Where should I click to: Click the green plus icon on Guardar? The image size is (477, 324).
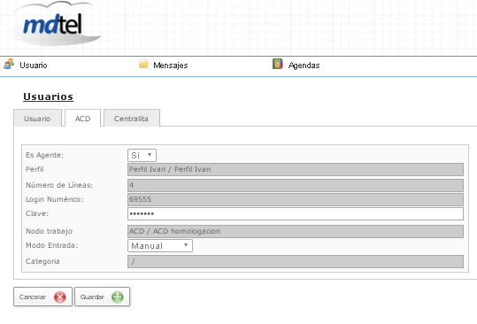[x=118, y=297]
